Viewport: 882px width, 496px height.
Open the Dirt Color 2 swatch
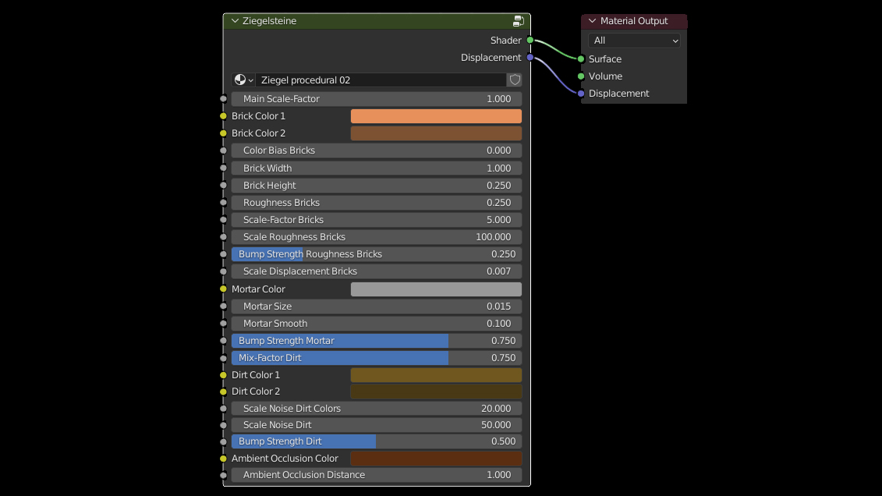(436, 391)
